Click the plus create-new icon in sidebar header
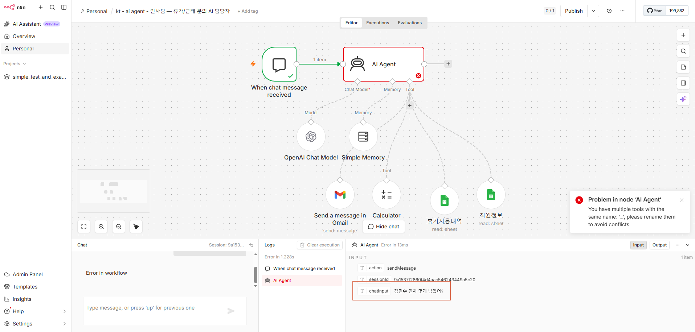The image size is (695, 332). 41,7
